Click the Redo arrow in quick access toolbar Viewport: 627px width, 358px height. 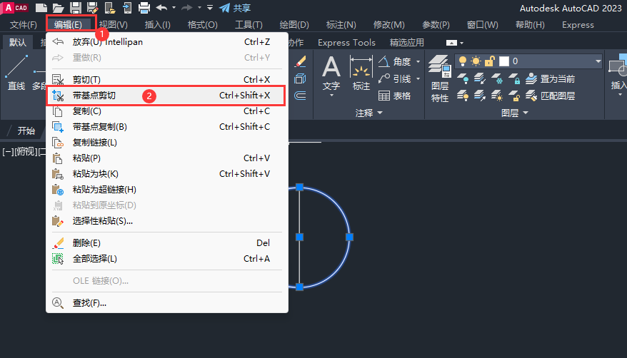tap(186, 8)
